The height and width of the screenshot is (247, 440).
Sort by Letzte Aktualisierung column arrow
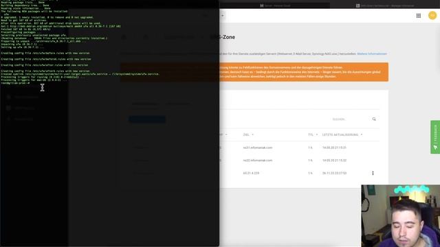click(x=362, y=134)
